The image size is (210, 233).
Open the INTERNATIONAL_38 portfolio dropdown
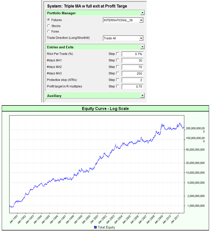[141, 20]
